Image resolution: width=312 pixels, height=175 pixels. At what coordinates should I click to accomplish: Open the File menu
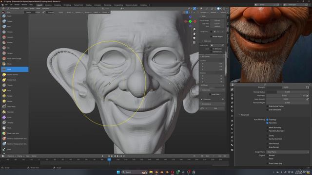point(6,5)
